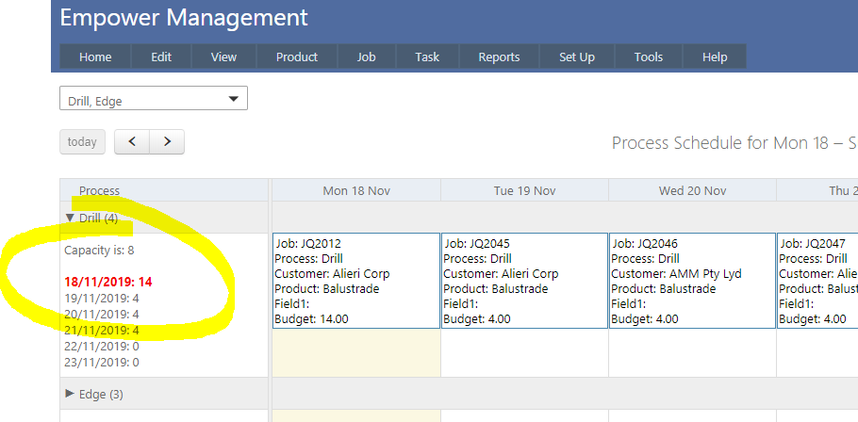The height and width of the screenshot is (422, 858).
Task: Click the next week arrow button
Action: pyautogui.click(x=167, y=142)
